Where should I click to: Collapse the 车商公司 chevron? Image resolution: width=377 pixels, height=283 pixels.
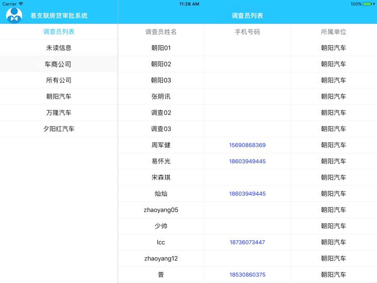[x=40, y=64]
